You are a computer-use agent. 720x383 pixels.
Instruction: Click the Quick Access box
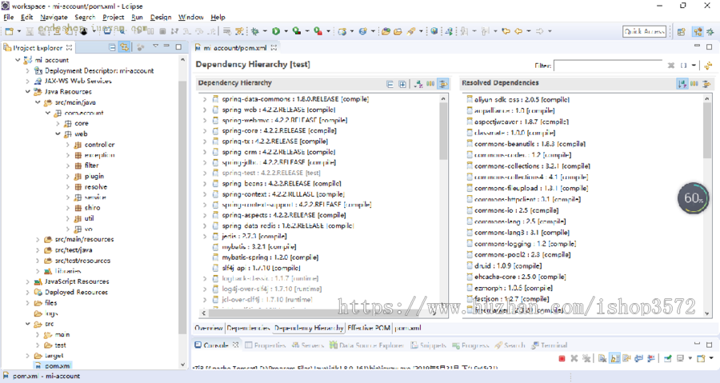tap(644, 31)
